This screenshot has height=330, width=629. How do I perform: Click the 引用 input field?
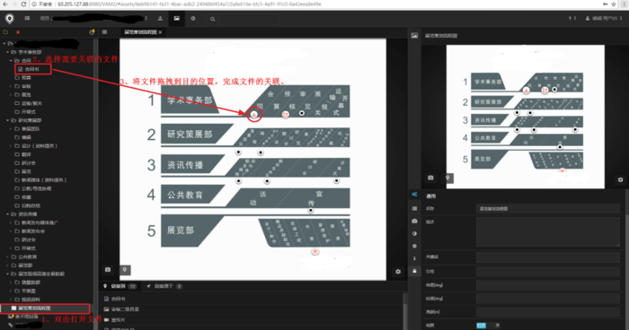pyautogui.click(x=548, y=271)
